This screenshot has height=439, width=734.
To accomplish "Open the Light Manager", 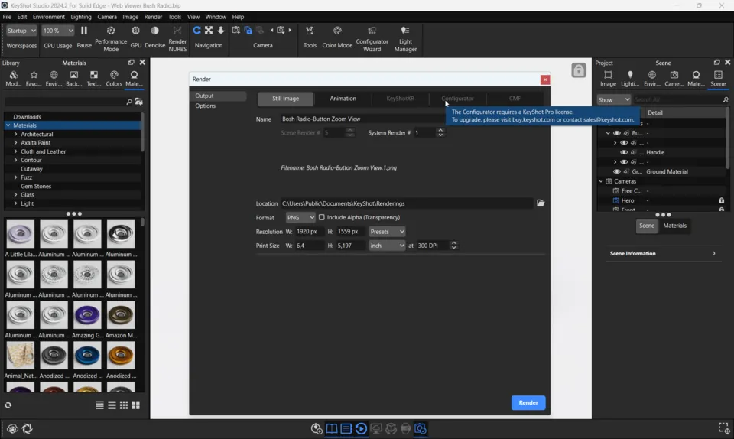I will click(x=405, y=37).
